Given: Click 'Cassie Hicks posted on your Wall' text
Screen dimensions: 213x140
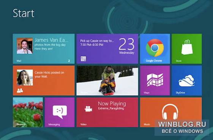Looking at the screenshot, I should (49, 74).
